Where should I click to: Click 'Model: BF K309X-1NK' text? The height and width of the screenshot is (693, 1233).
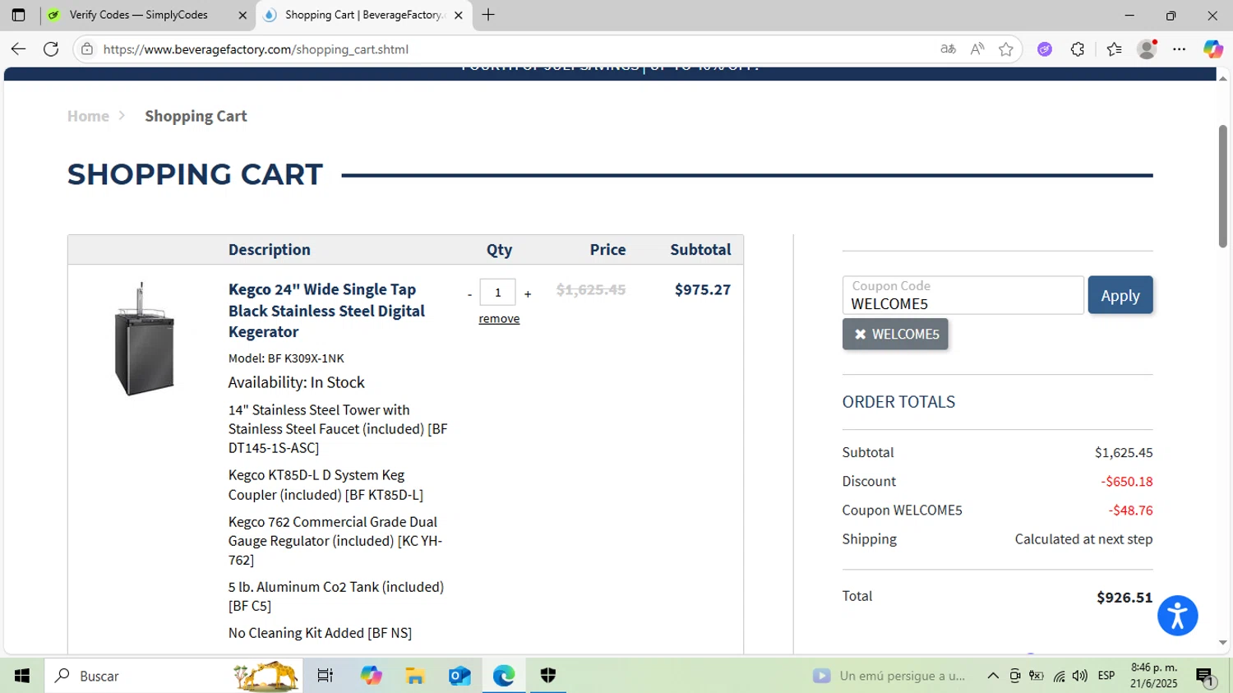[286, 358]
